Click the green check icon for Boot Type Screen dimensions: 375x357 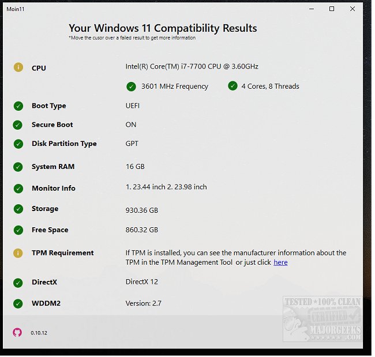click(18, 106)
